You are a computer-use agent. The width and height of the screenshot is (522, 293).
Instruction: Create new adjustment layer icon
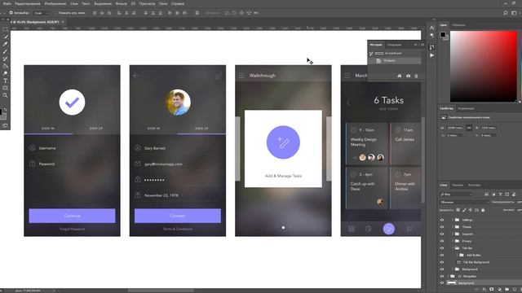click(x=499, y=290)
